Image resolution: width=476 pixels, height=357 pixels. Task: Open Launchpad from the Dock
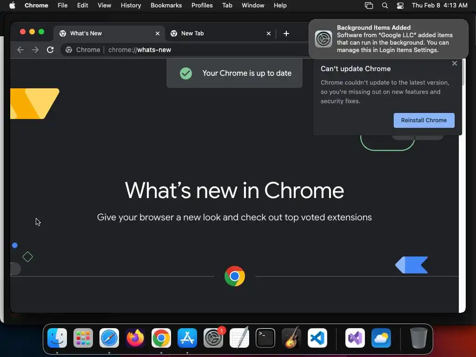tap(83, 338)
